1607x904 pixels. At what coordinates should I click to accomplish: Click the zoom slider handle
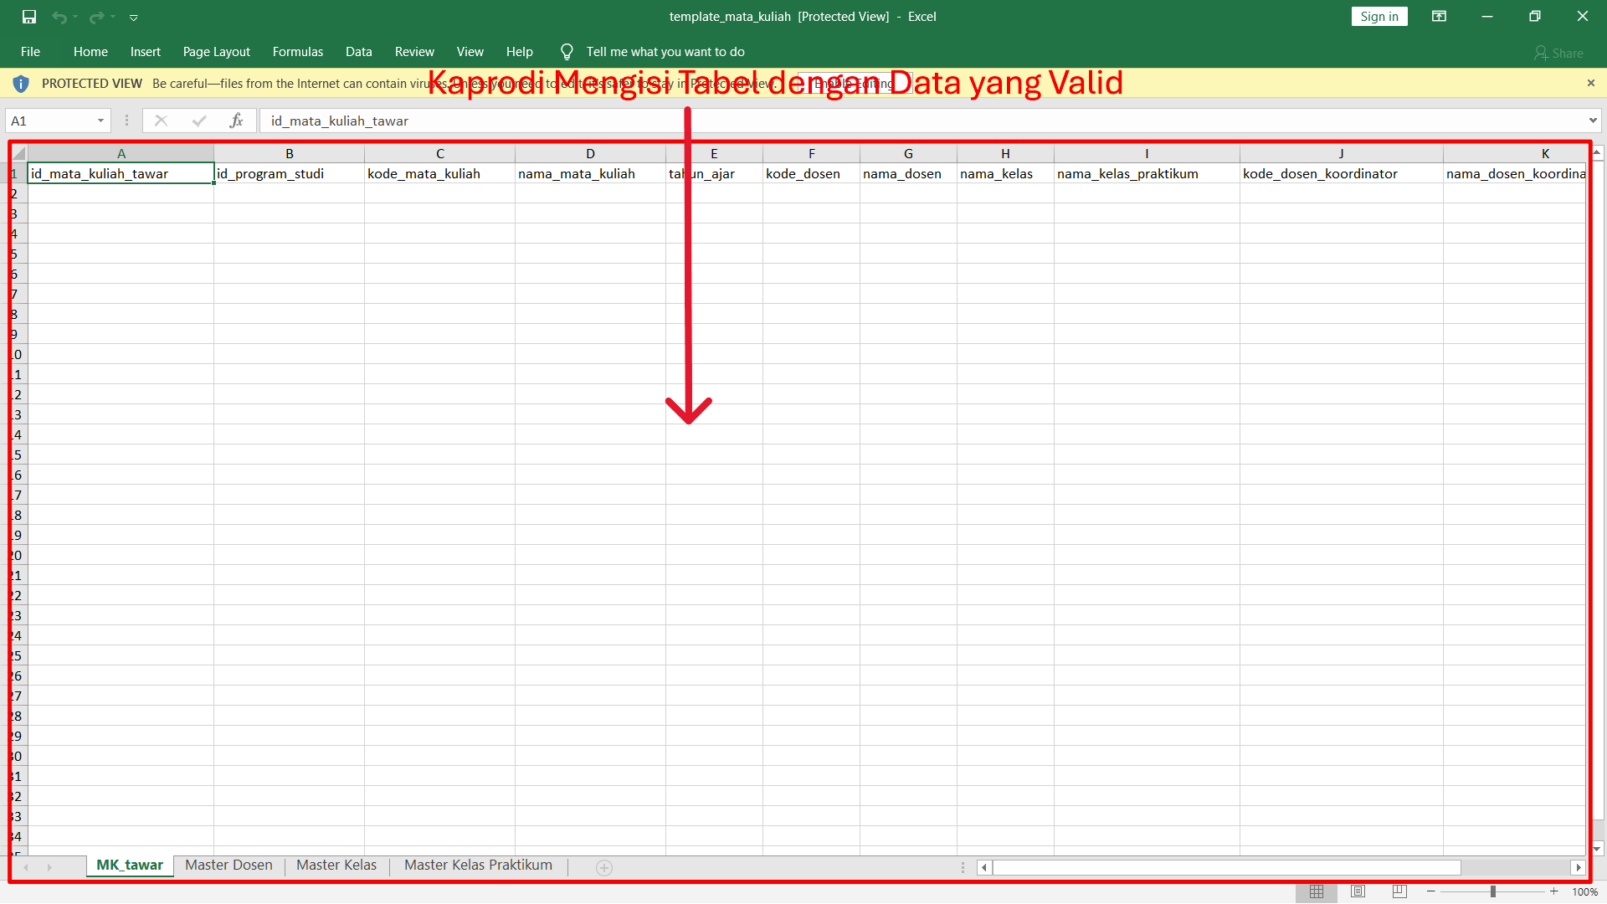(x=1492, y=891)
